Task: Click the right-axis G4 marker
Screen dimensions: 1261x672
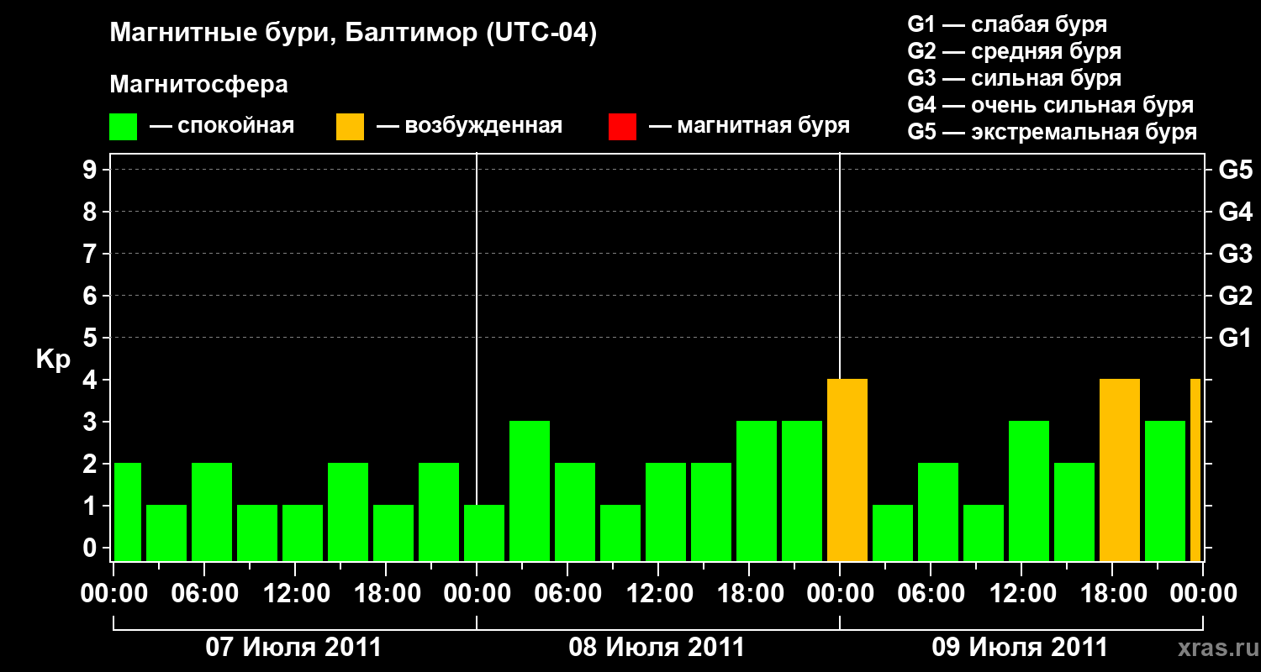Action: (x=1235, y=212)
